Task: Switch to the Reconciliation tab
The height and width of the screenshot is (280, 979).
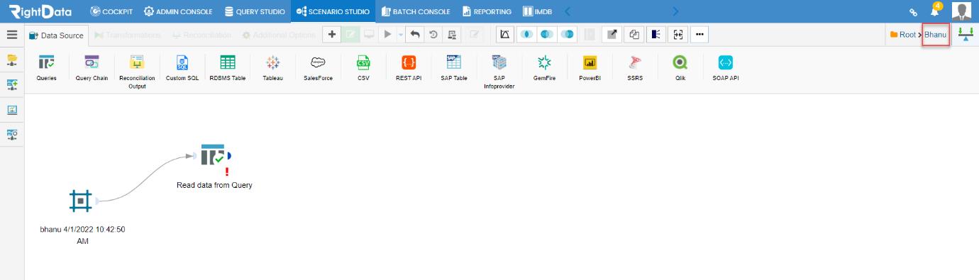Action: [201, 35]
